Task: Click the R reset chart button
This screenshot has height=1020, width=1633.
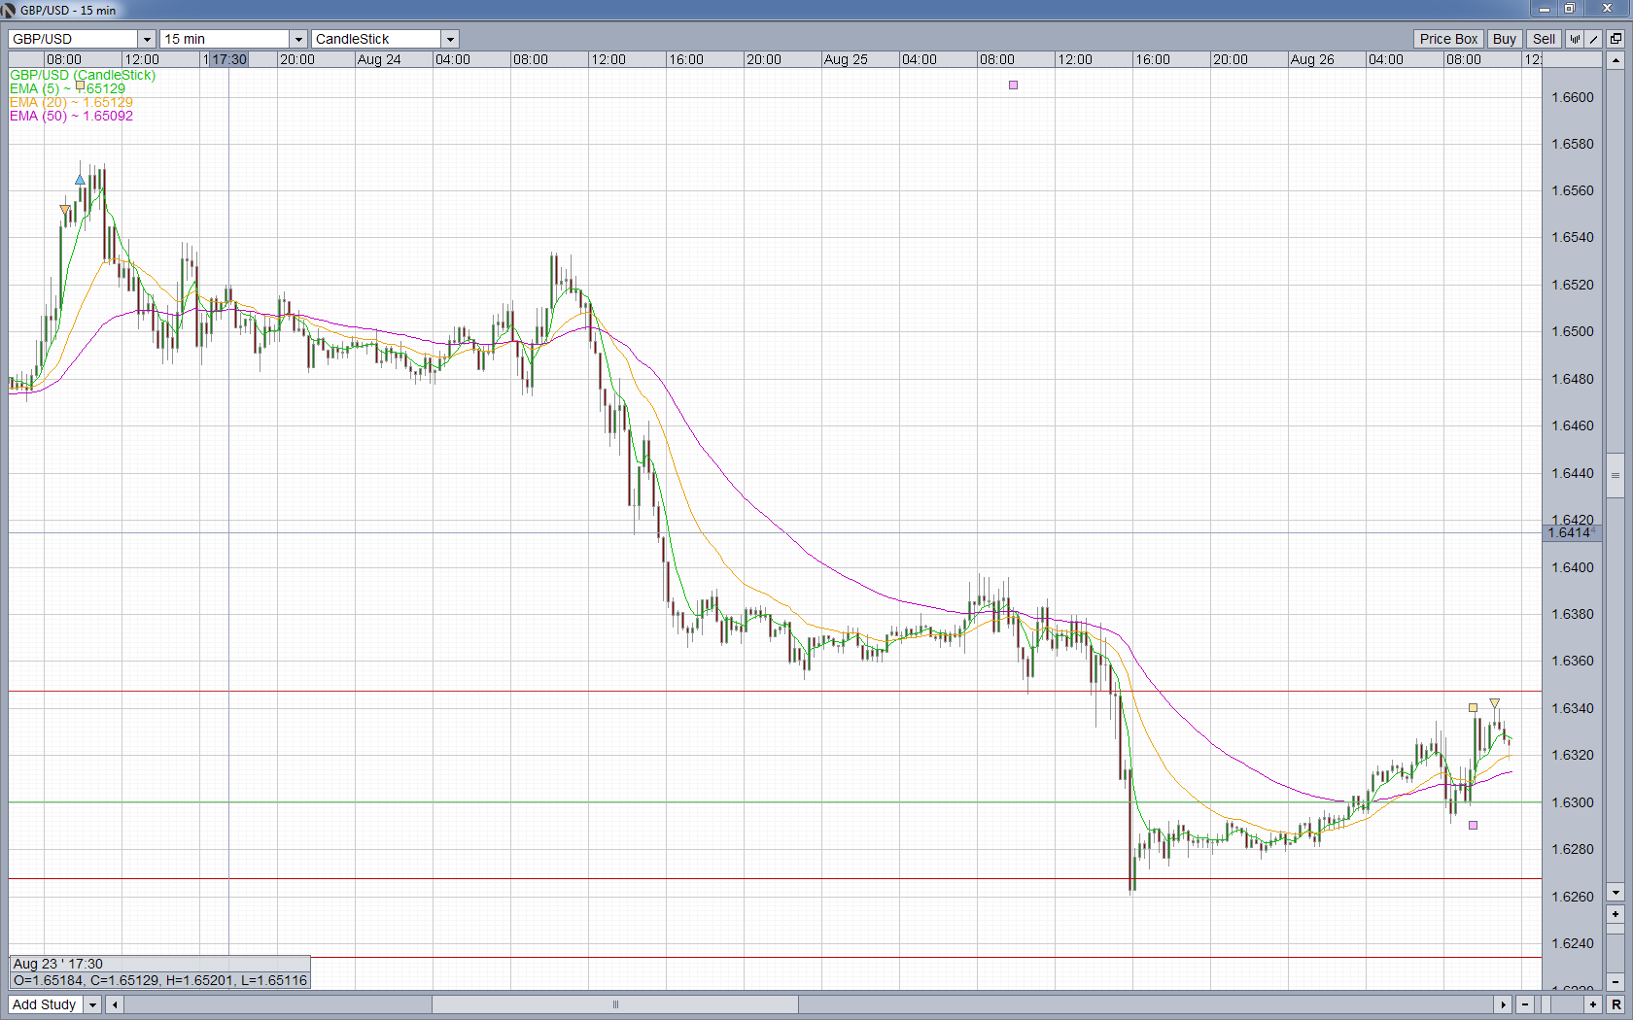Action: pyautogui.click(x=1616, y=1004)
